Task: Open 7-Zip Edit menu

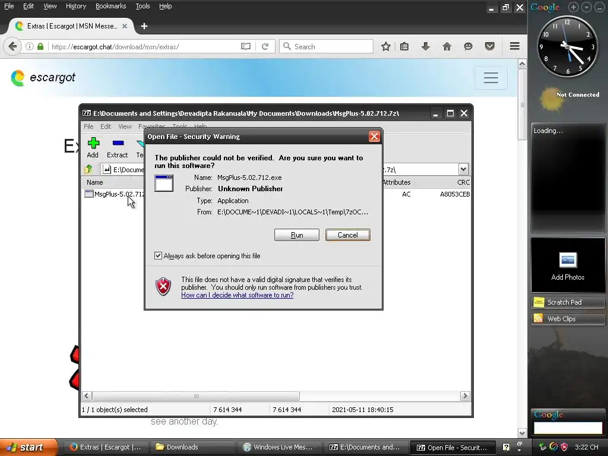Action: tap(106, 126)
